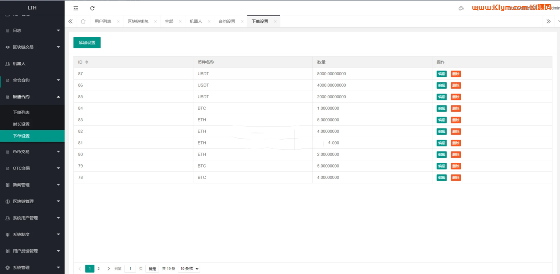The image size is (560, 274).
Task: Open the 10 条/页 page size dropdown
Action: (189, 268)
